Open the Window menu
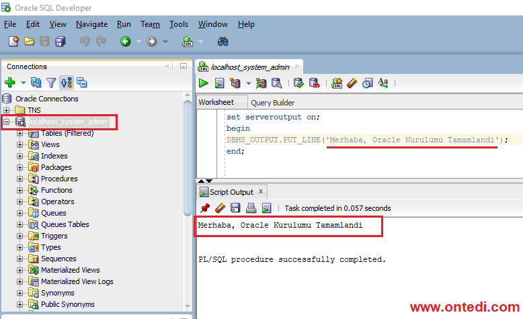This screenshot has height=319, width=523. (x=213, y=24)
